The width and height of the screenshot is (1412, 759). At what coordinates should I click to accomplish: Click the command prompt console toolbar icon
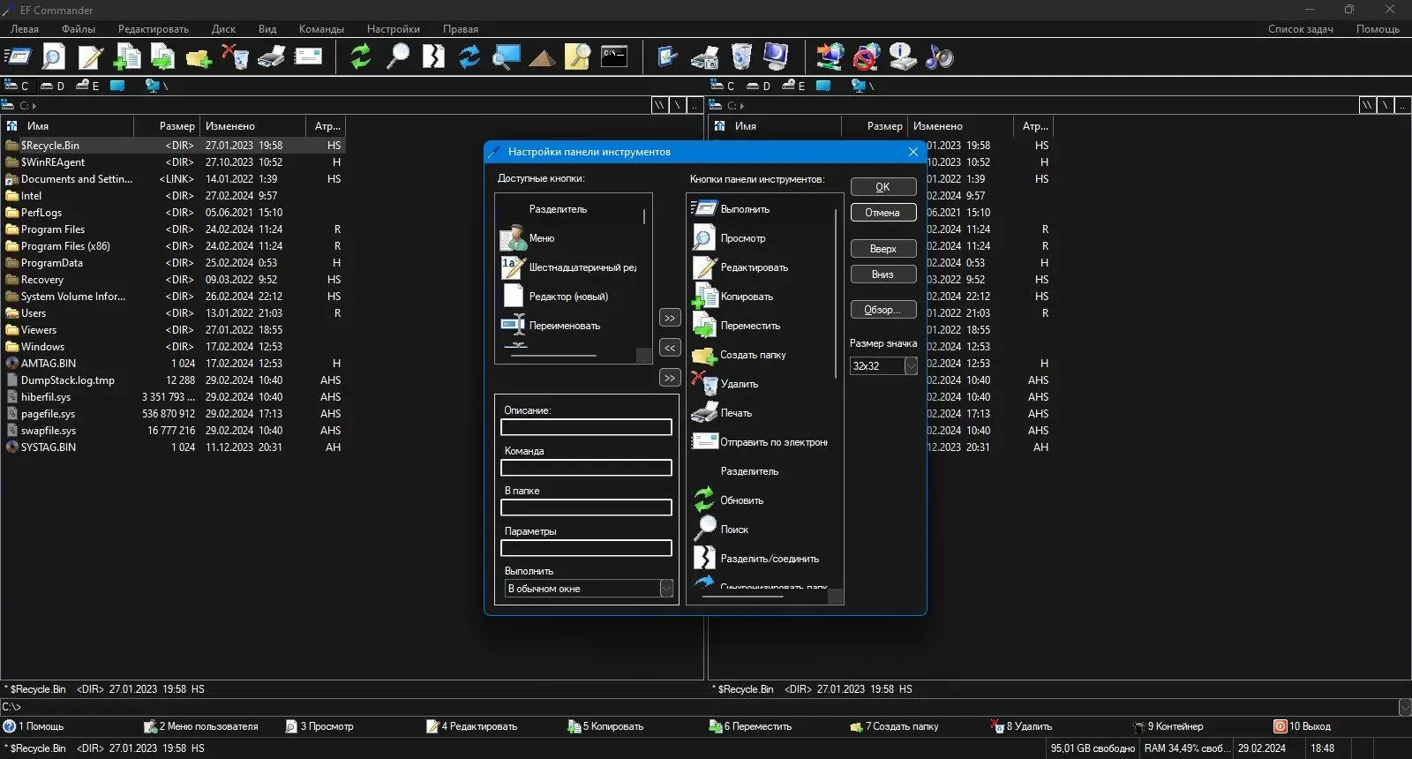pyautogui.click(x=614, y=57)
